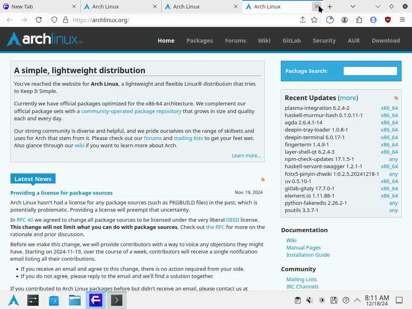Open the Security navigation item

click(x=324, y=41)
